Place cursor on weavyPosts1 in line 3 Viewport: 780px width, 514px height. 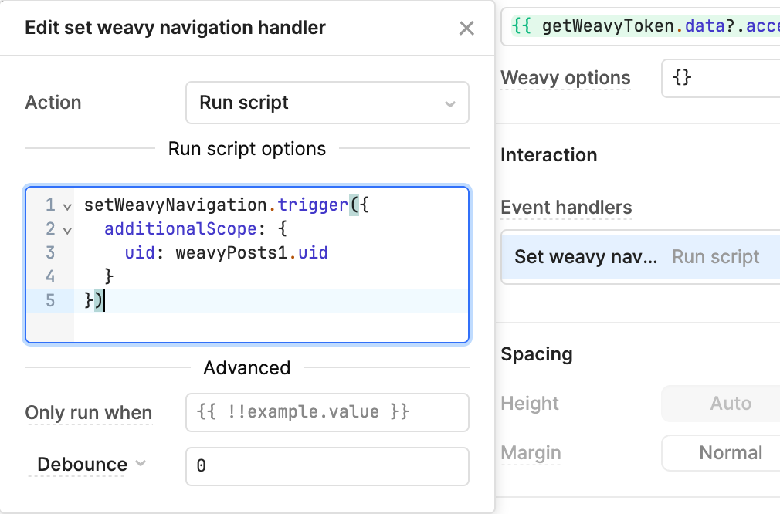(x=233, y=252)
